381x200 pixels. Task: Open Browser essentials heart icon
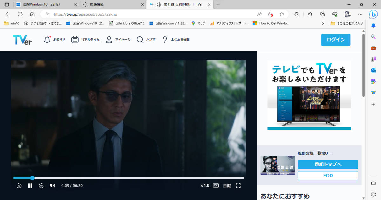[335, 14]
